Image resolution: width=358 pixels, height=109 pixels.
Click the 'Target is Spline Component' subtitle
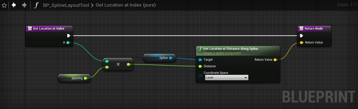(222, 53)
